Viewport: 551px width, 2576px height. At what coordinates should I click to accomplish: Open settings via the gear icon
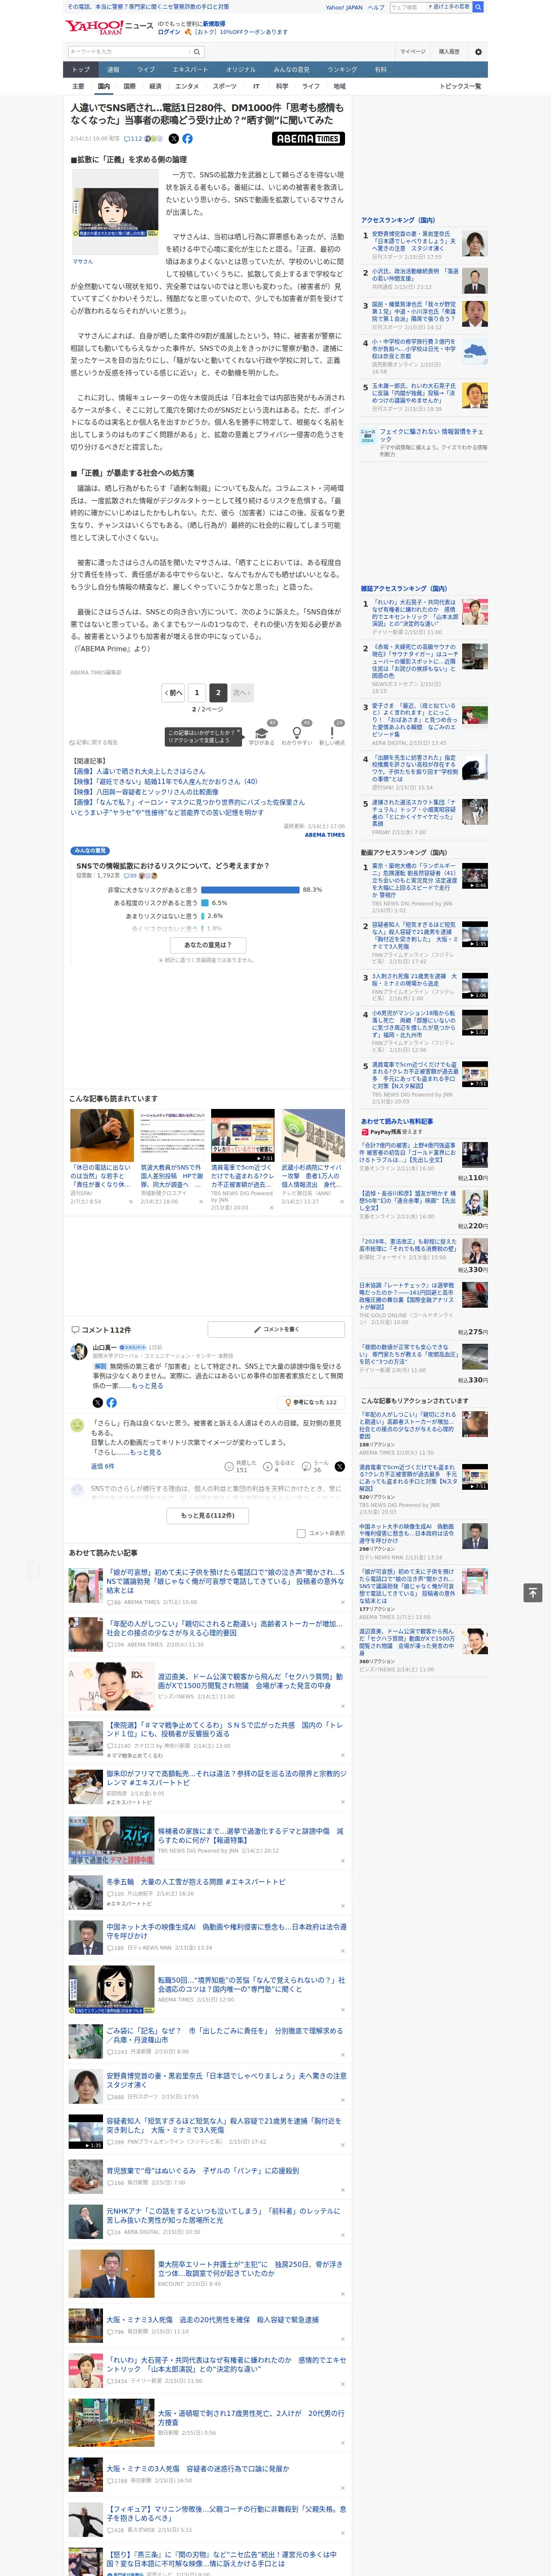point(478,52)
